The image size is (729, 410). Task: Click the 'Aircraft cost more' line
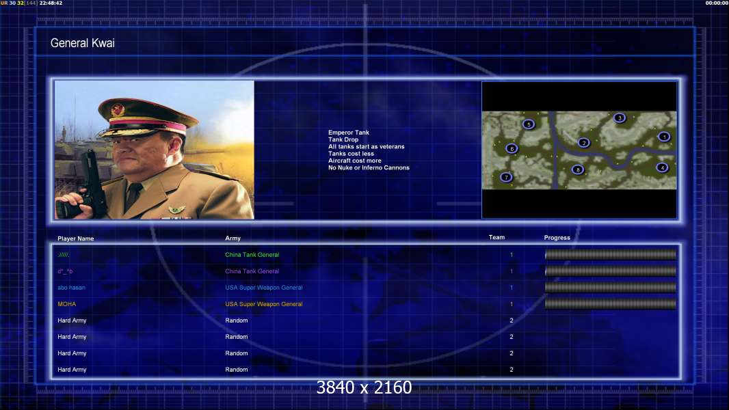355,161
